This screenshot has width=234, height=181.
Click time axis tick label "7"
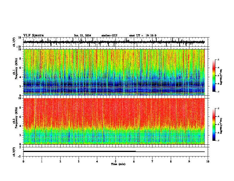152,161
